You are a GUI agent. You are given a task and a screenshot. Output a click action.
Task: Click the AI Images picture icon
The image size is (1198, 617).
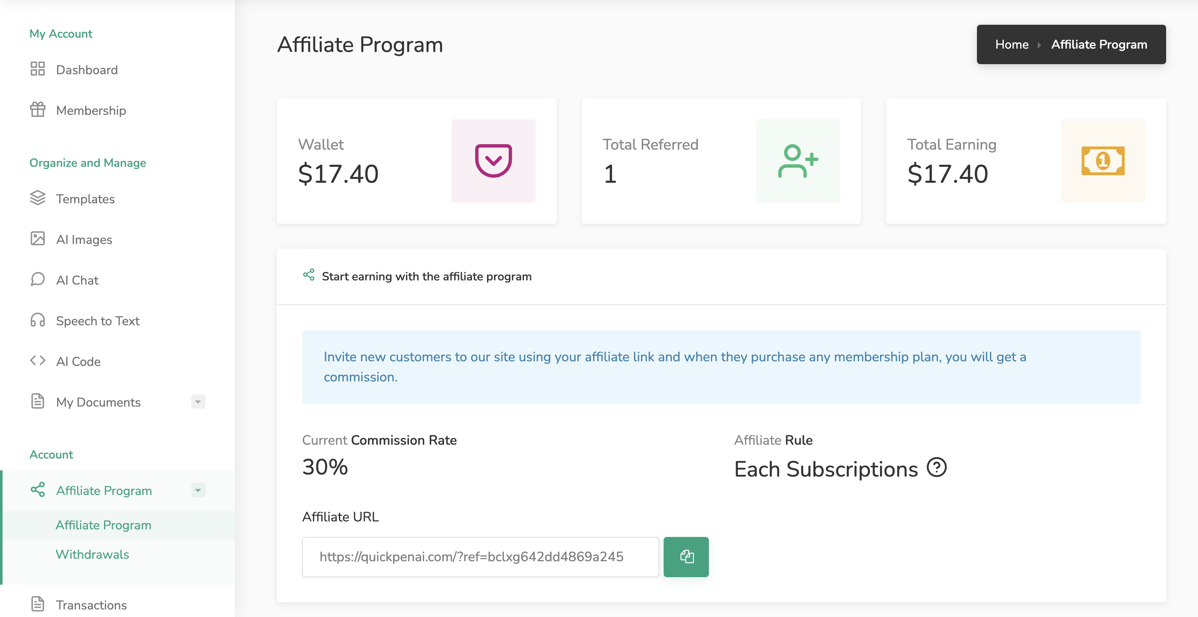38,239
